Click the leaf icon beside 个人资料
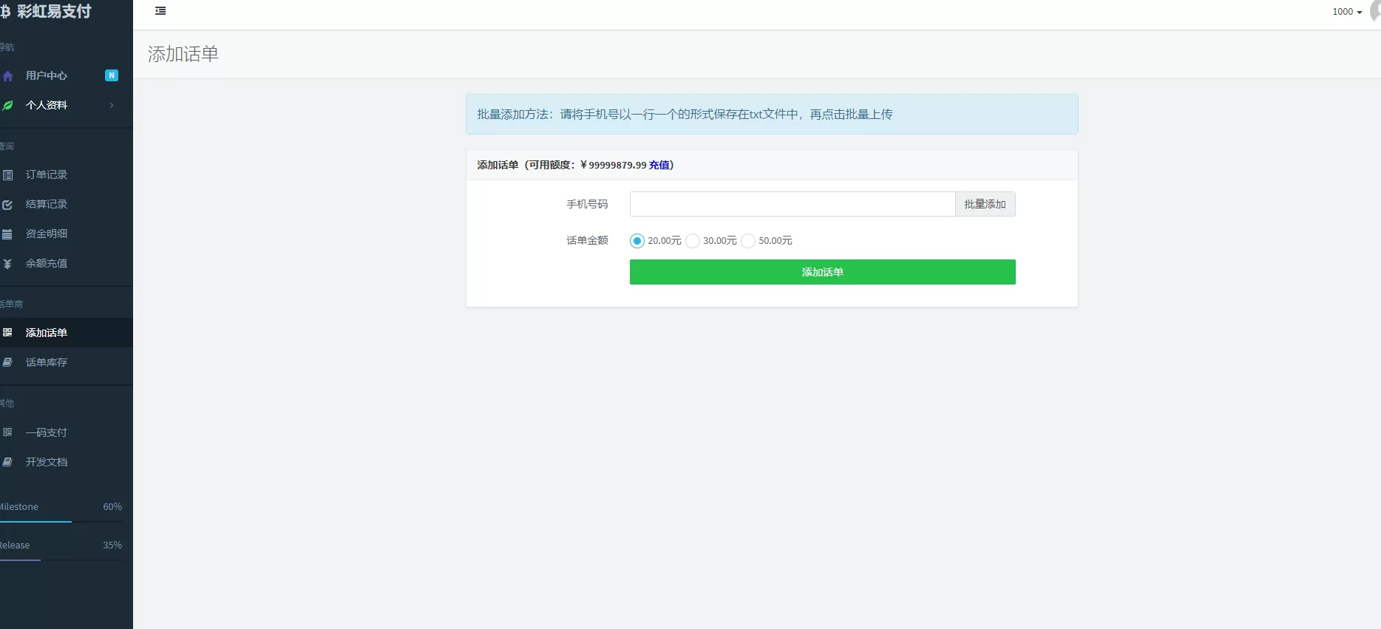Image resolution: width=1381 pixels, height=629 pixels. pyautogui.click(x=8, y=106)
